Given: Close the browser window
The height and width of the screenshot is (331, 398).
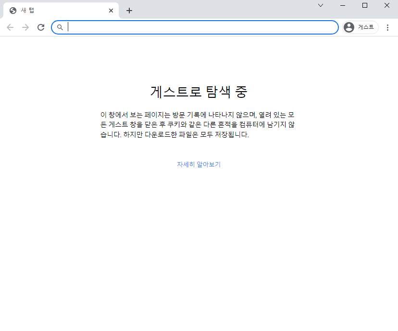Looking at the screenshot, I should coord(387,5).
